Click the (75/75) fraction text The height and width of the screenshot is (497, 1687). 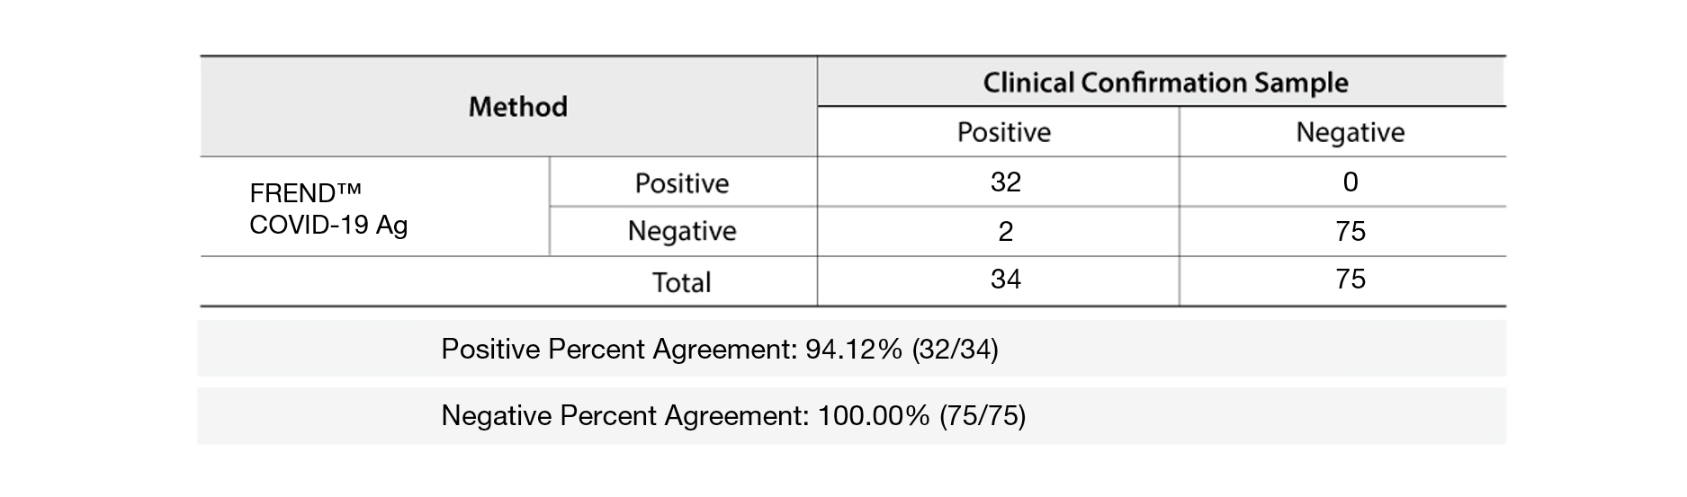click(x=982, y=415)
